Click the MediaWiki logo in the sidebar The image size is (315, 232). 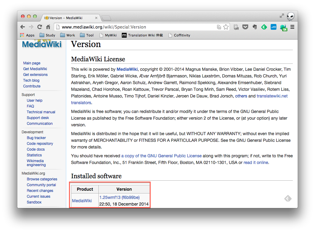click(x=42, y=44)
